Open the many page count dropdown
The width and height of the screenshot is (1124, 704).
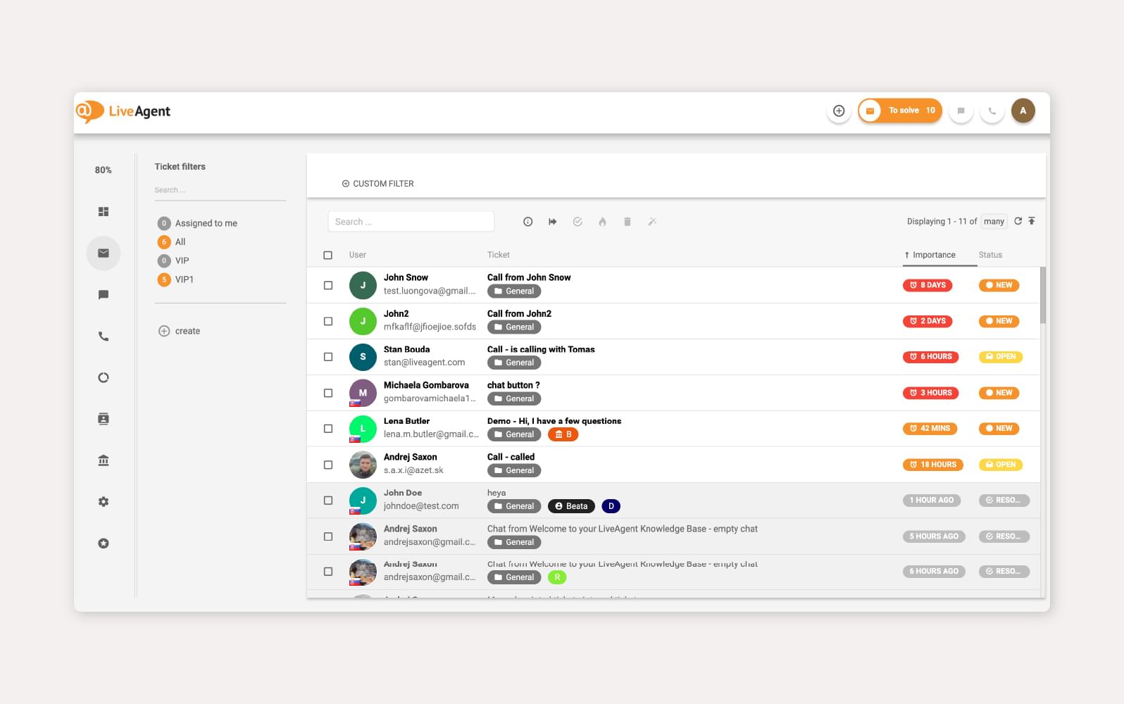pos(994,221)
